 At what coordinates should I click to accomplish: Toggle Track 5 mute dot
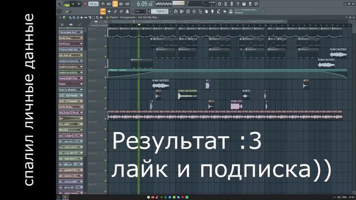point(105,77)
